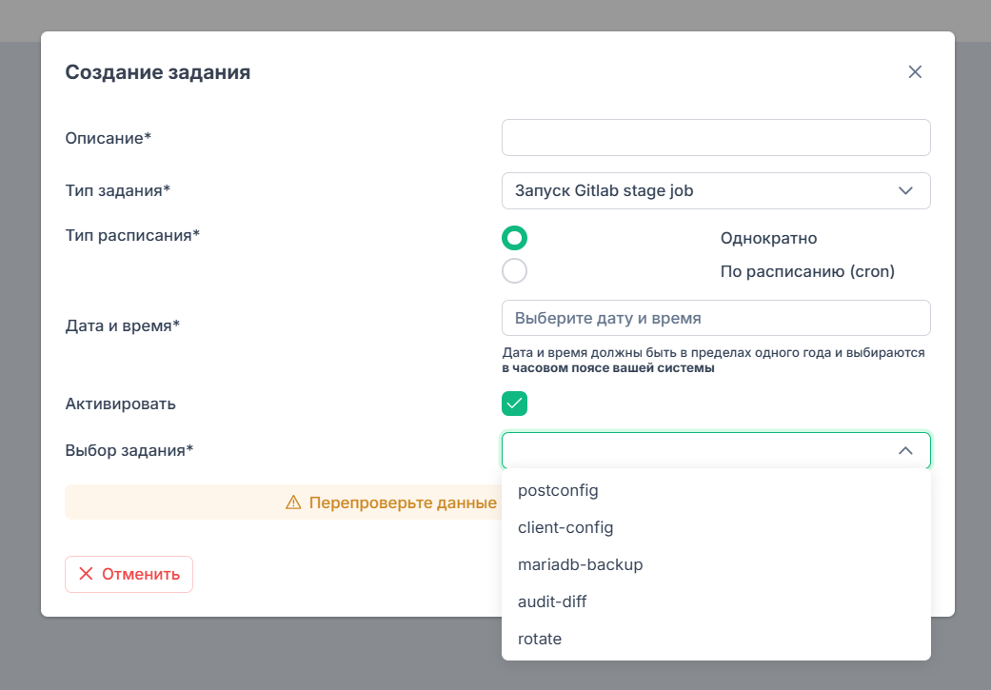Viewport: 991px width, 690px height.
Task: Collapse the Выбор задания dropdown chevron
Action: pyautogui.click(x=905, y=450)
